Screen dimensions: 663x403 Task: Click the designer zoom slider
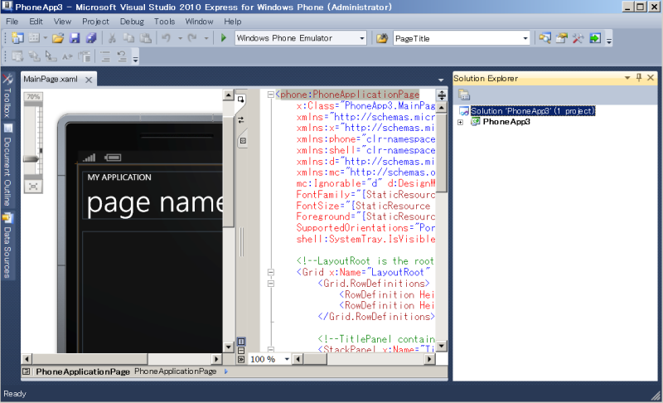pos(32,159)
